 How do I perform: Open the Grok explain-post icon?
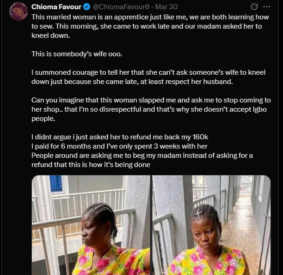pyautogui.click(x=253, y=7)
